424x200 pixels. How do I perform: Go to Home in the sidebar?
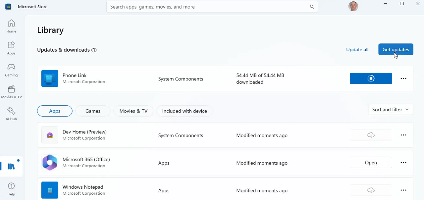(11, 26)
